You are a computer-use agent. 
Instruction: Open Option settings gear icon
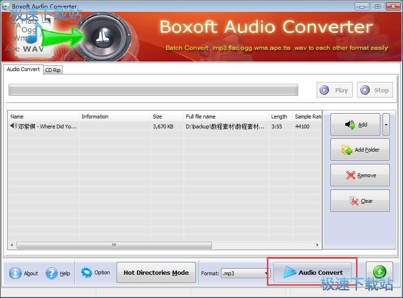tap(87, 272)
